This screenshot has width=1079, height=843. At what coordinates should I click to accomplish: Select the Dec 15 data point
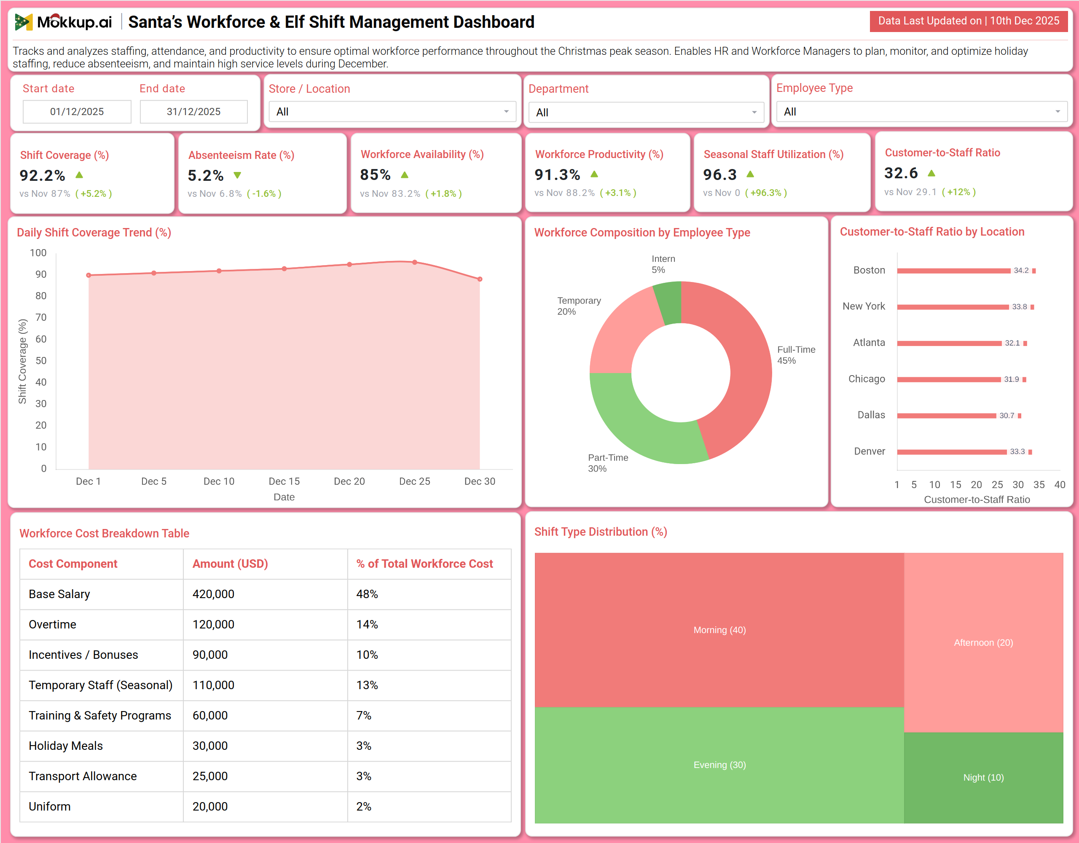click(284, 269)
